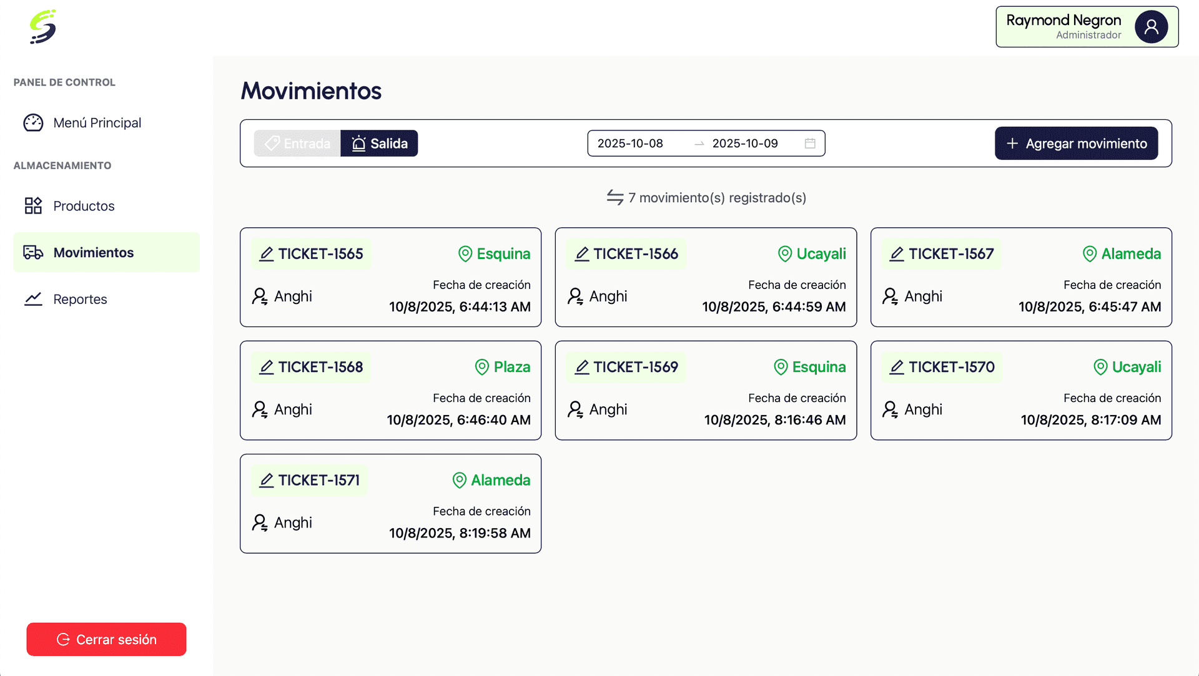Image resolution: width=1199 pixels, height=676 pixels.
Task: Open the Reportes page
Action: tap(80, 300)
